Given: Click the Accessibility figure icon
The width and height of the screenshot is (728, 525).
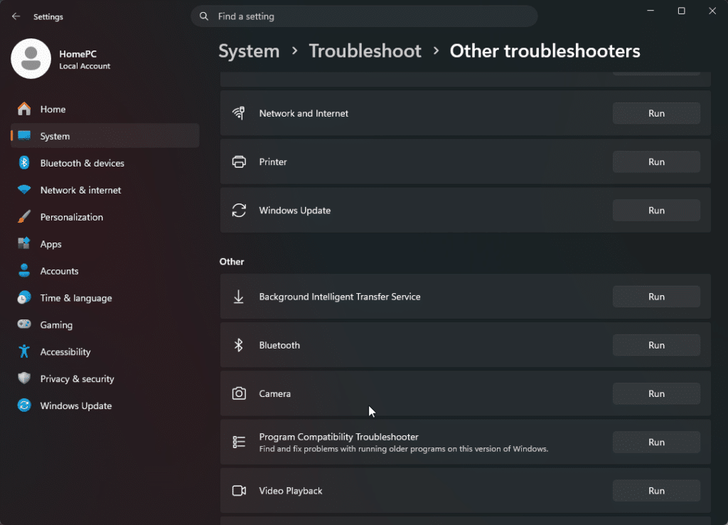Looking at the screenshot, I should (x=24, y=351).
